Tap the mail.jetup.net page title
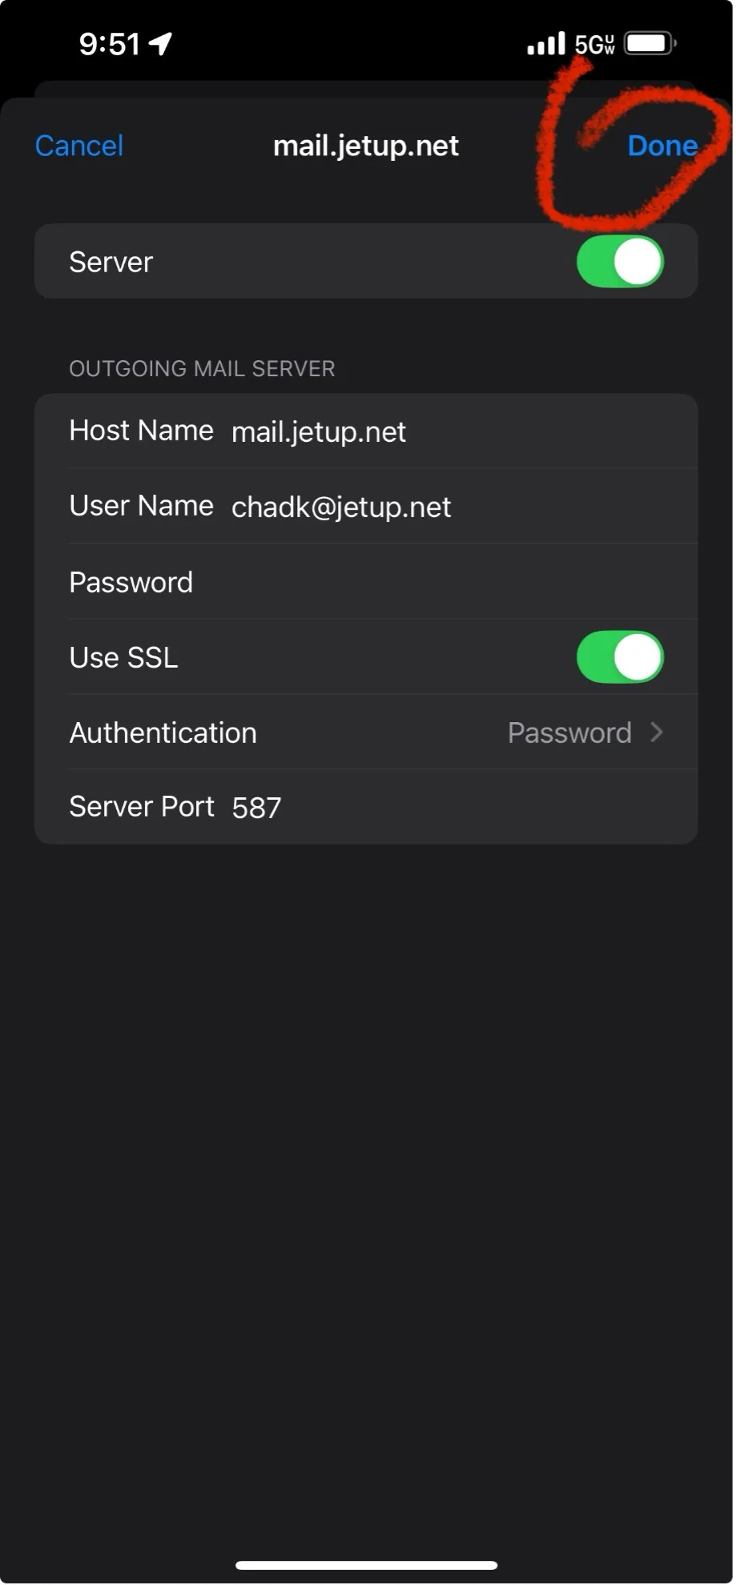The height and width of the screenshot is (1585, 736). point(366,146)
